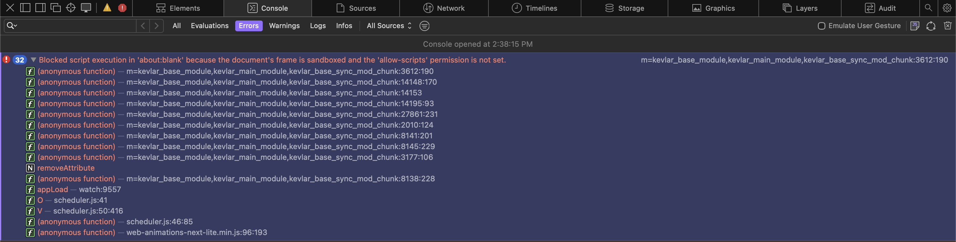Click function icon beside O frame
The image size is (956, 242).
[x=30, y=200]
